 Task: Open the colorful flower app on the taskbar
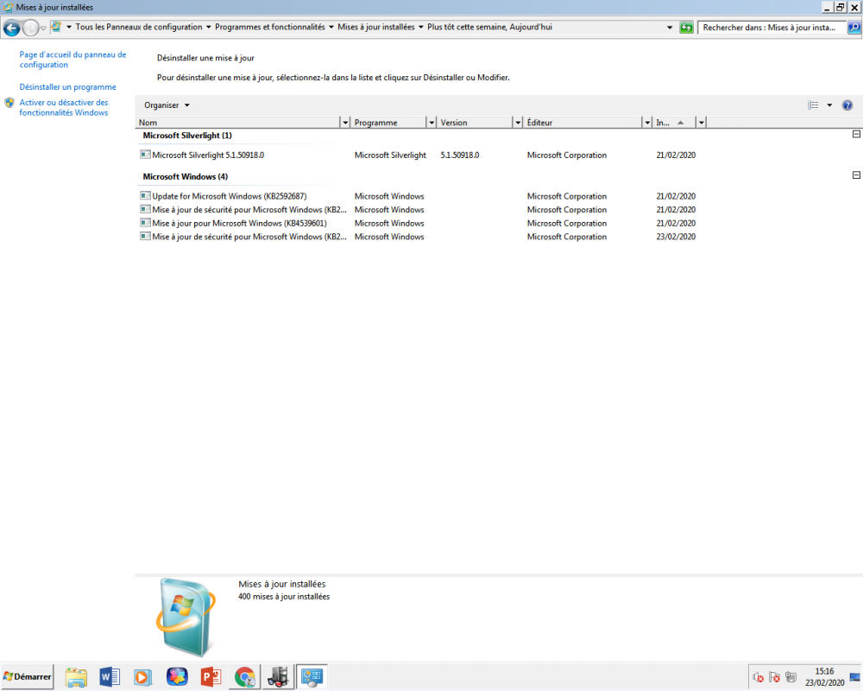click(x=177, y=677)
